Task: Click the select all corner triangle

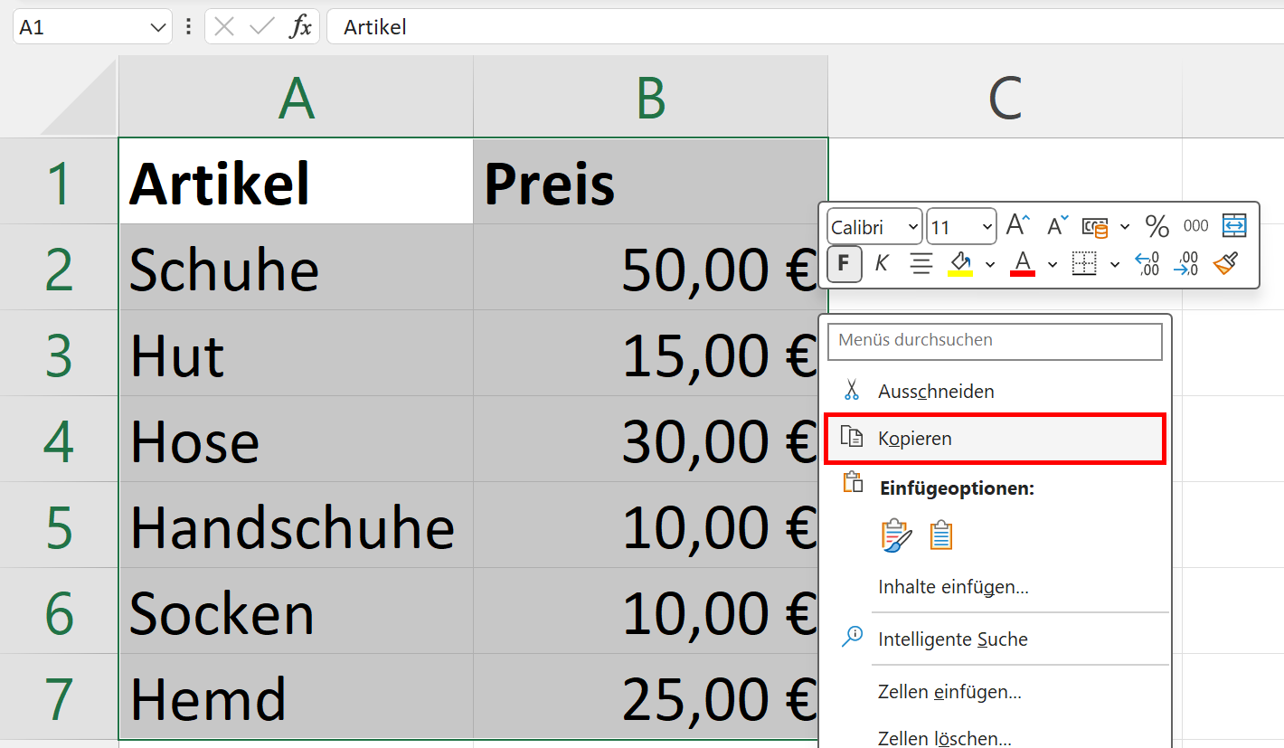Action: [x=78, y=97]
